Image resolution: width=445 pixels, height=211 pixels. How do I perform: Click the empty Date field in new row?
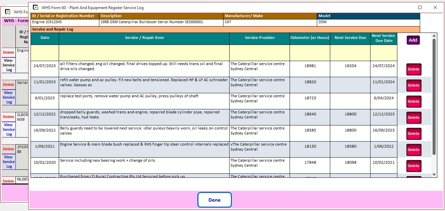(x=45, y=53)
